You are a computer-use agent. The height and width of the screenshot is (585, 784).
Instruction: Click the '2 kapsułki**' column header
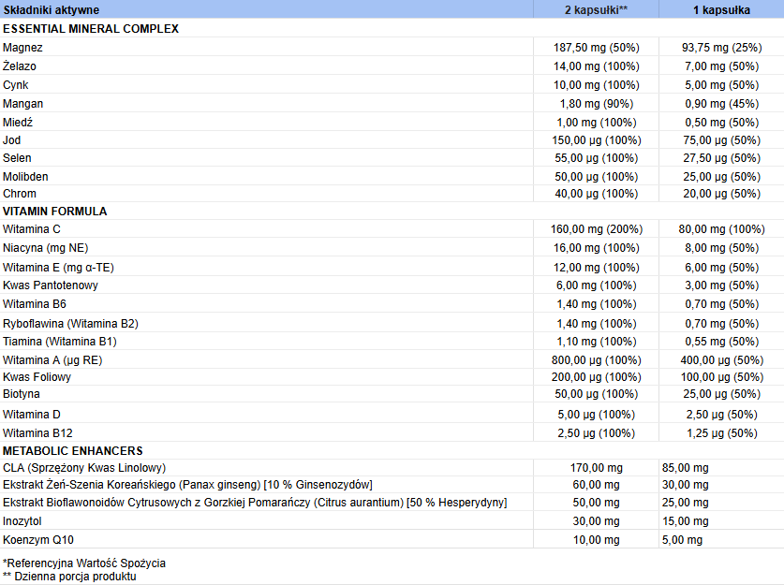point(596,10)
